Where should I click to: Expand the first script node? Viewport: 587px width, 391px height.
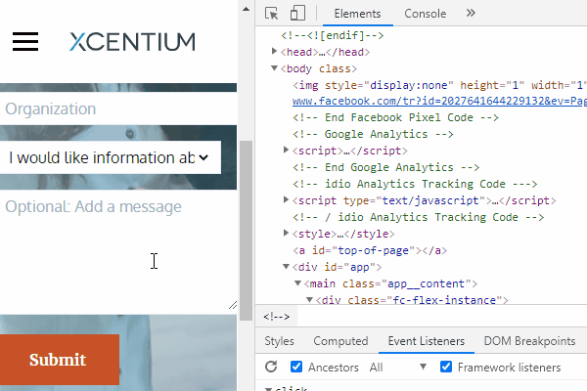coord(286,150)
